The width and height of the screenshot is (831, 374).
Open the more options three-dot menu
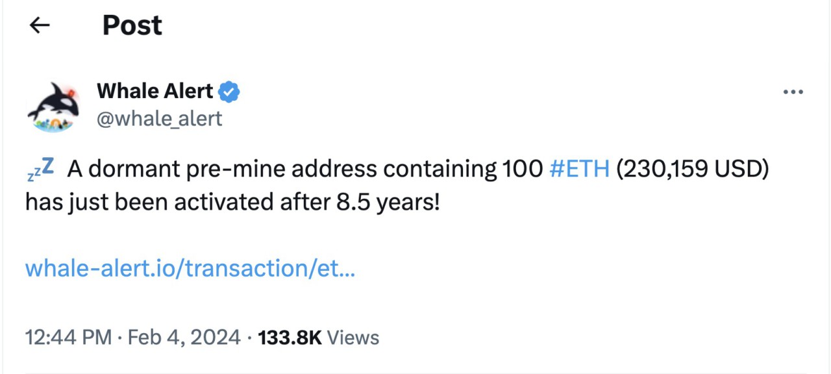(793, 92)
